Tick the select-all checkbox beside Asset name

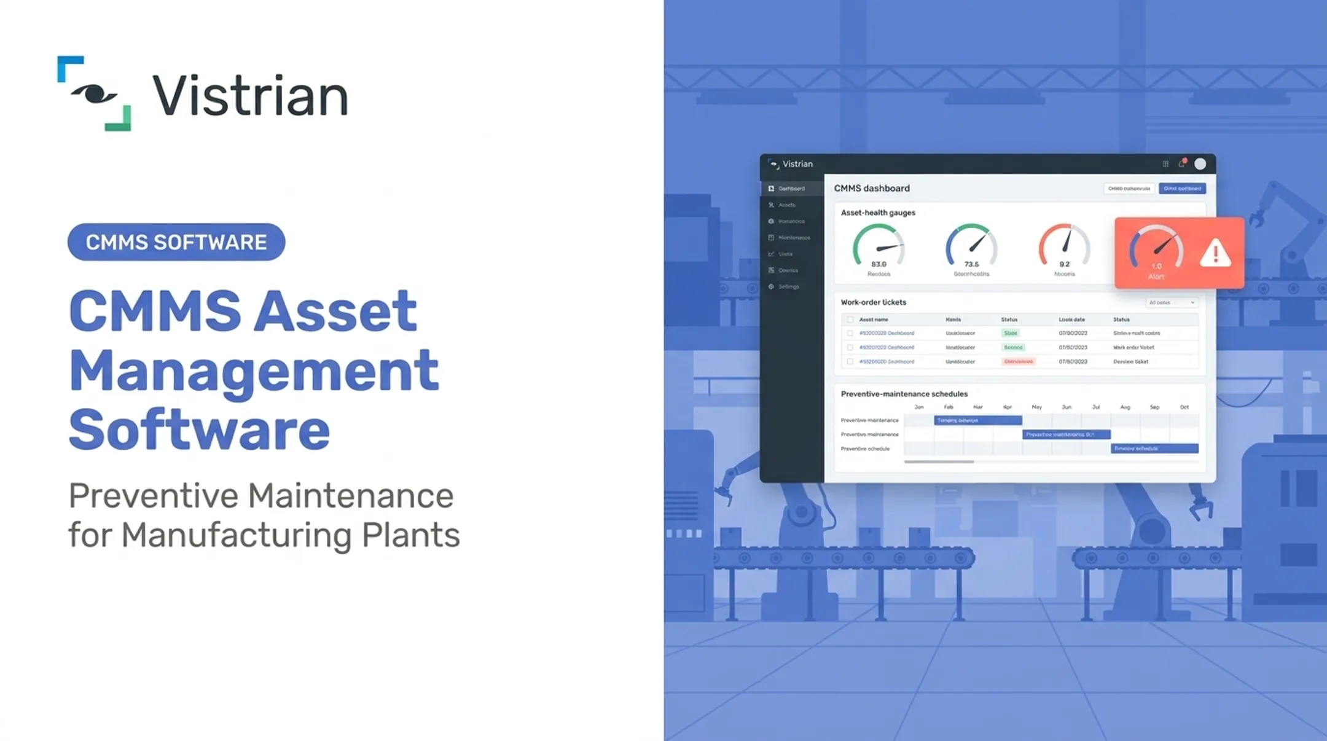pos(850,320)
